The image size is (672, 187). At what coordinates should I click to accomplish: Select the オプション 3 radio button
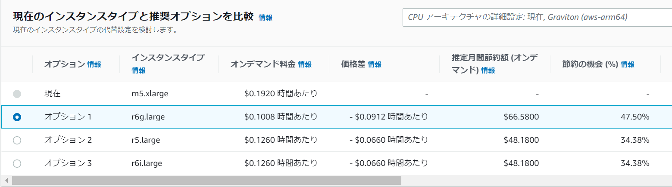pyautogui.click(x=17, y=163)
